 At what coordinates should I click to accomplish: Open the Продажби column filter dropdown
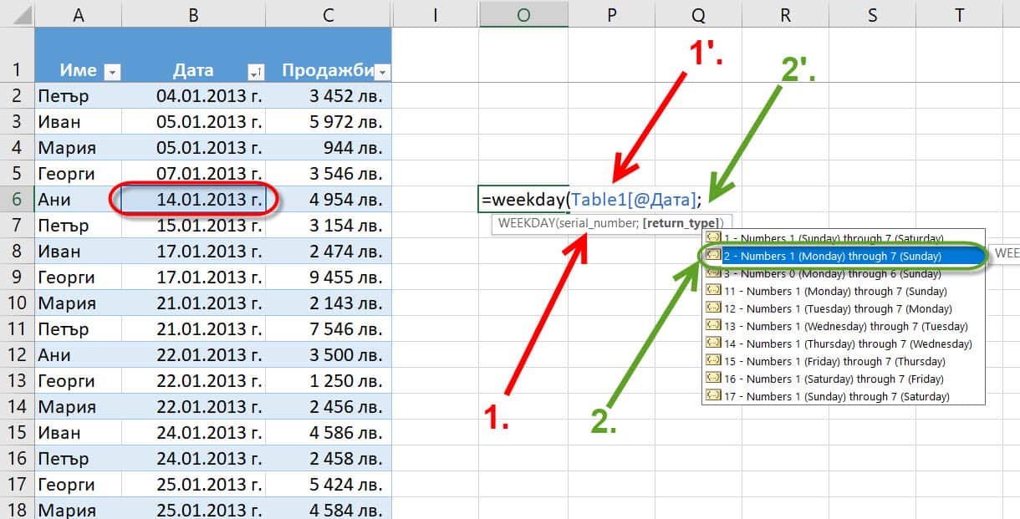382,72
